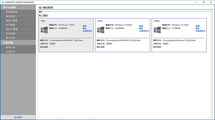Click 编辑 link on 10X86 template

click(197, 26)
